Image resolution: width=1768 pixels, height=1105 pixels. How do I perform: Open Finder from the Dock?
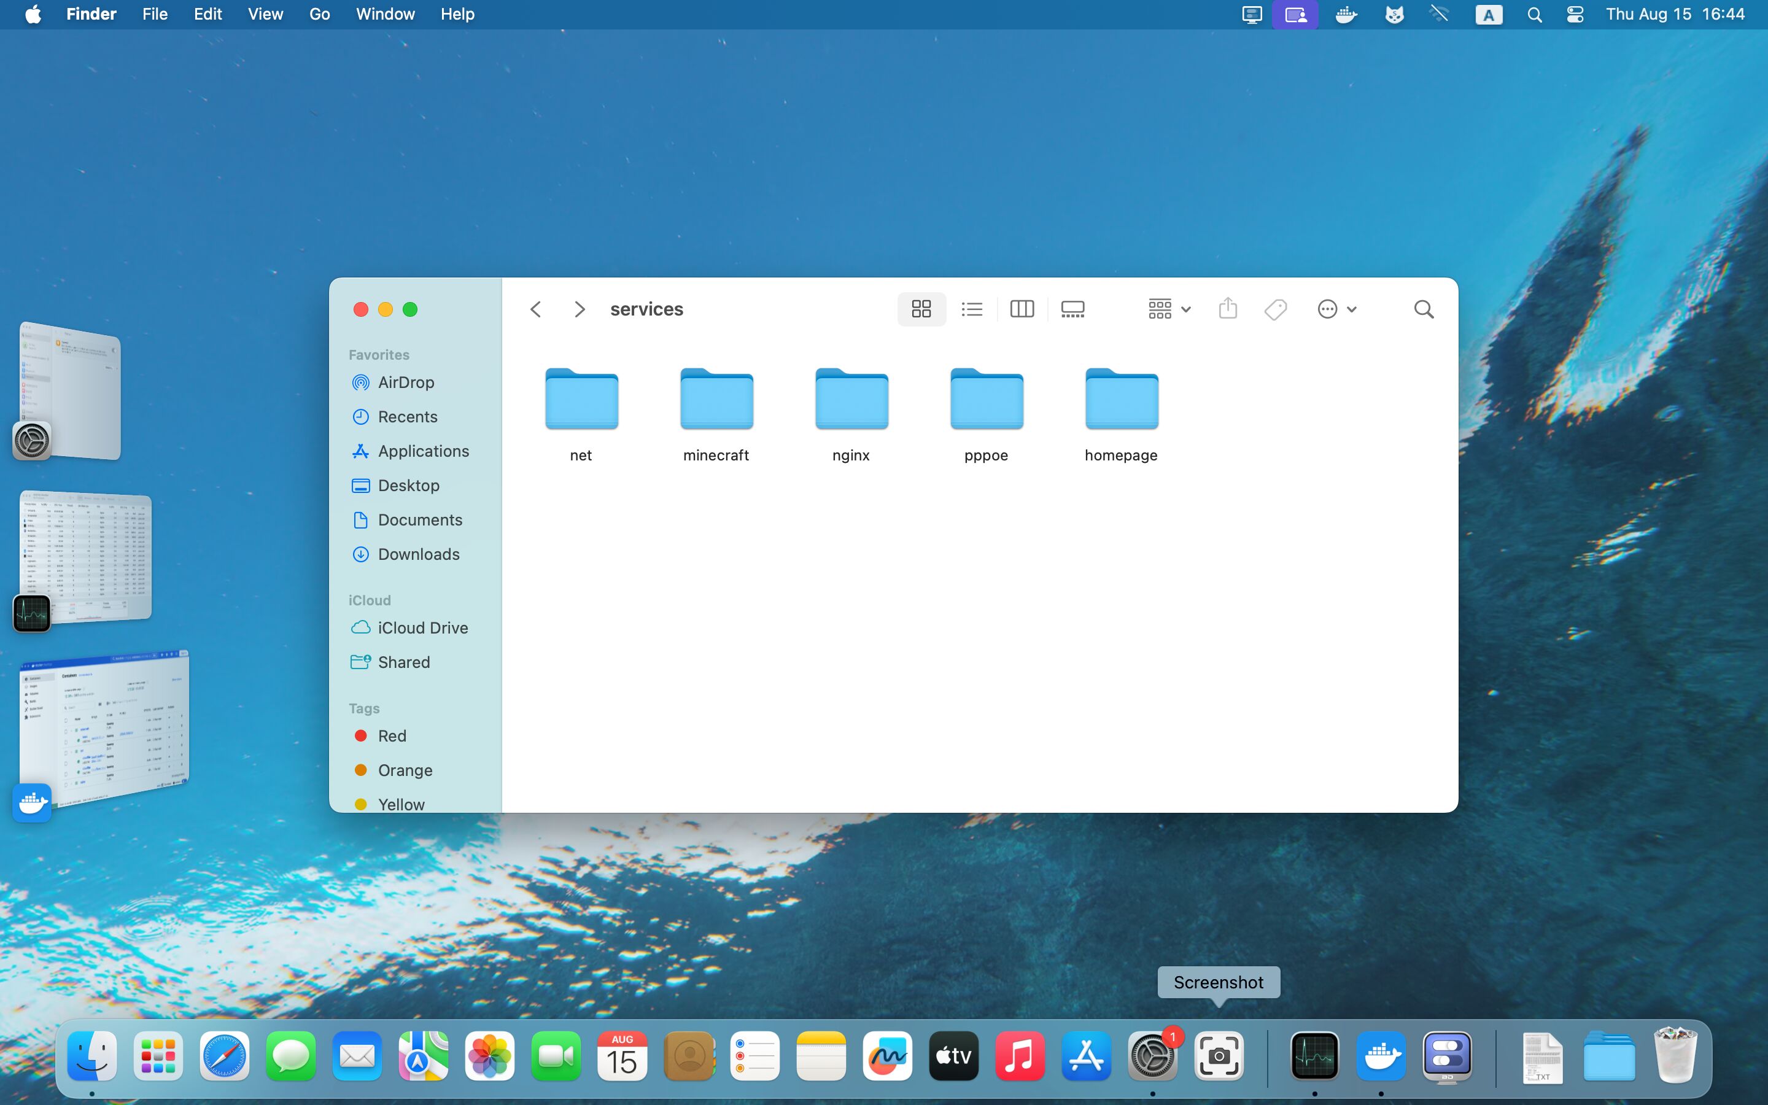point(92,1056)
